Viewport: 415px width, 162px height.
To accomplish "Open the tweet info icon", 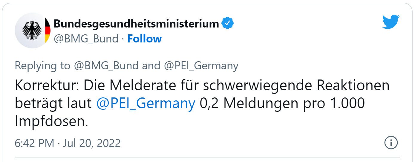I will 391,143.
